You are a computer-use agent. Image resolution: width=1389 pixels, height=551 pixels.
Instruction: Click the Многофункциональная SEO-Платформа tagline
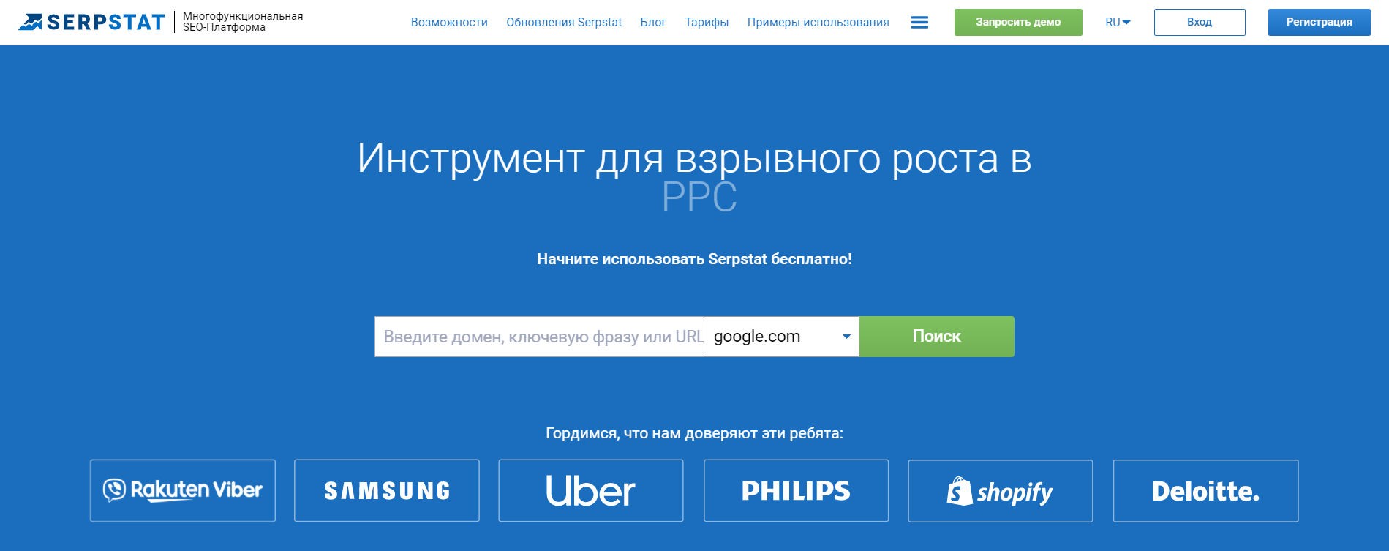(x=243, y=22)
